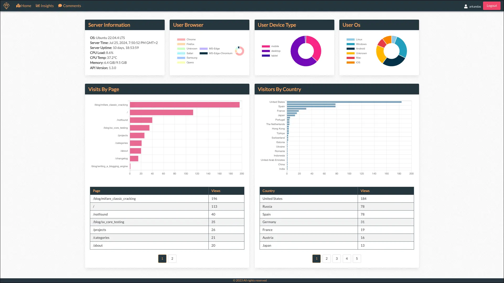This screenshot has height=283, width=504.
Task: Click the /blog/mifare_classic_cracking bar in chart
Action: coord(185,105)
